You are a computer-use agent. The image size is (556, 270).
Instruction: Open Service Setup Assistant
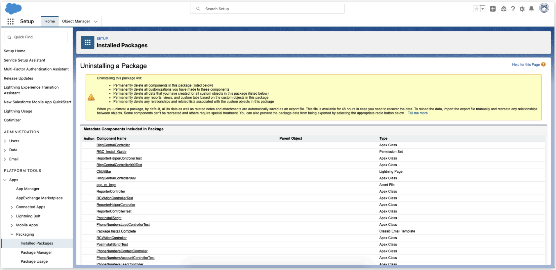pos(24,60)
